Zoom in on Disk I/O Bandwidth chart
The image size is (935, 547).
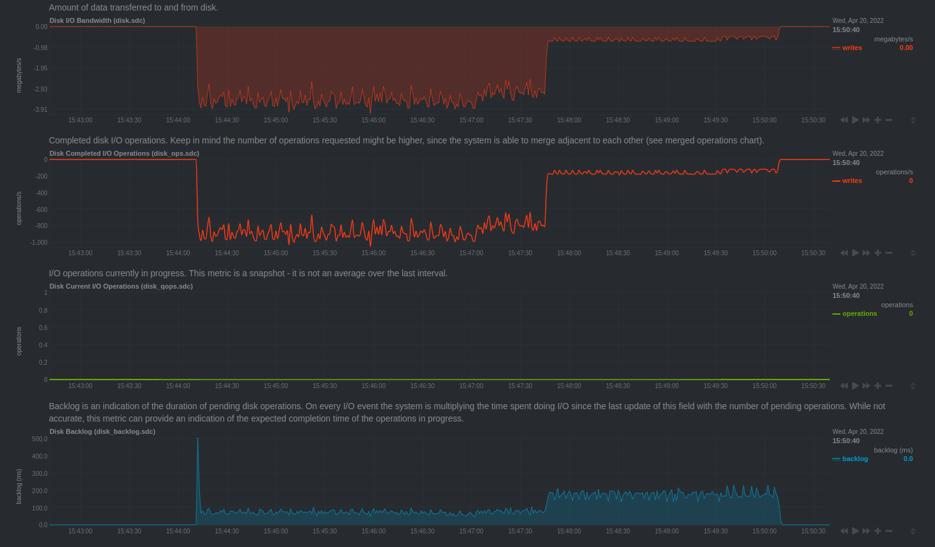(x=877, y=120)
